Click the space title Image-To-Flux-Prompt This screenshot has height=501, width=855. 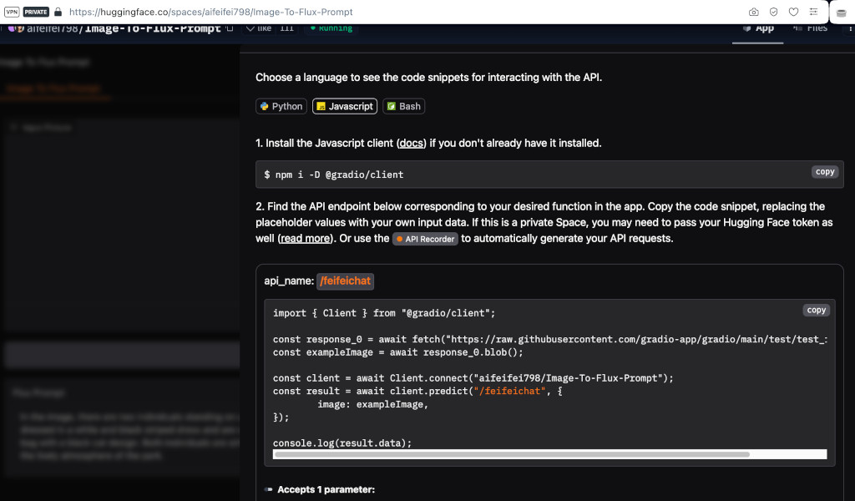[x=152, y=28]
